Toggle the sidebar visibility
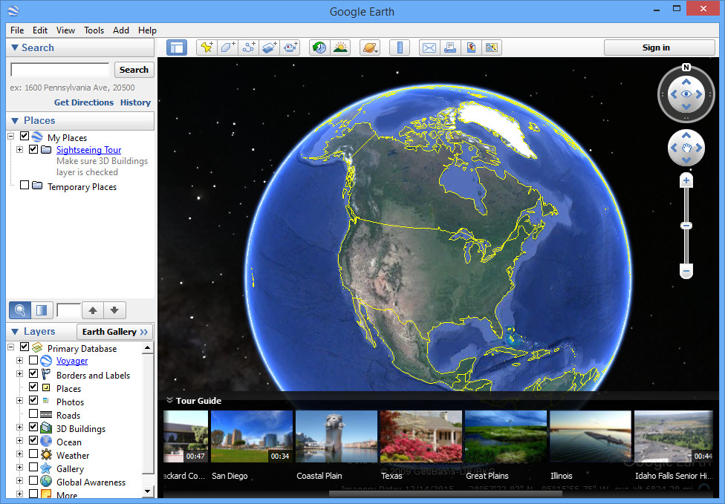 click(176, 47)
